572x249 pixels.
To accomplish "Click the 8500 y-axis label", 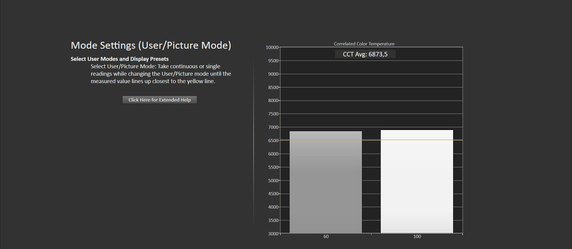I will [273, 88].
